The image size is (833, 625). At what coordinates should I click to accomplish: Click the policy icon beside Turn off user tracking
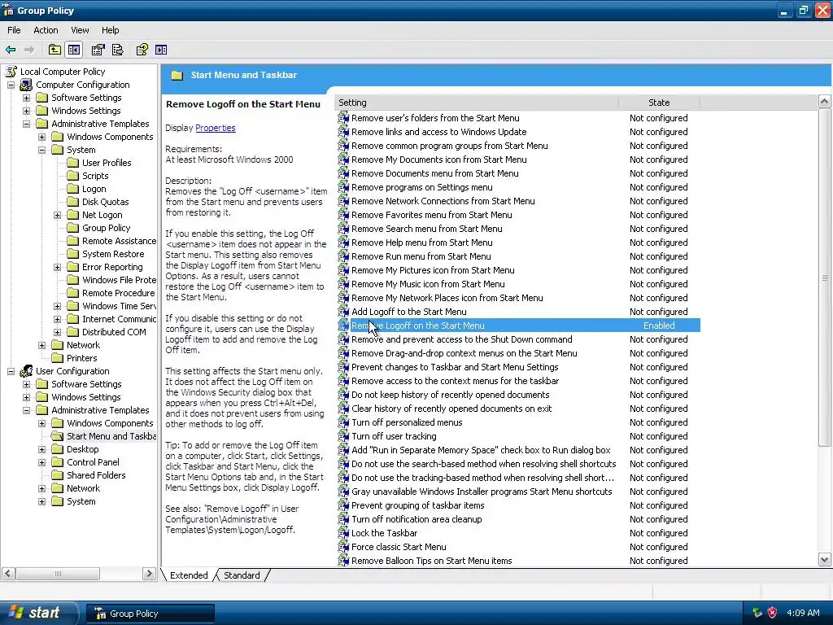coord(344,436)
